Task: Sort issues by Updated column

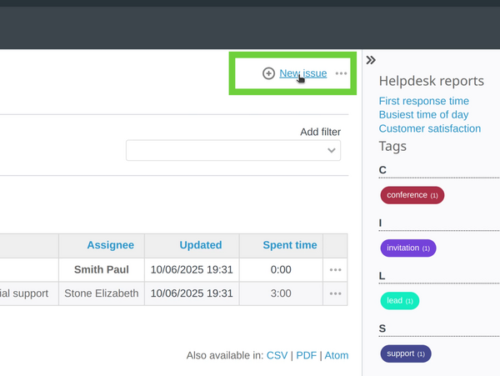Action: [x=201, y=245]
